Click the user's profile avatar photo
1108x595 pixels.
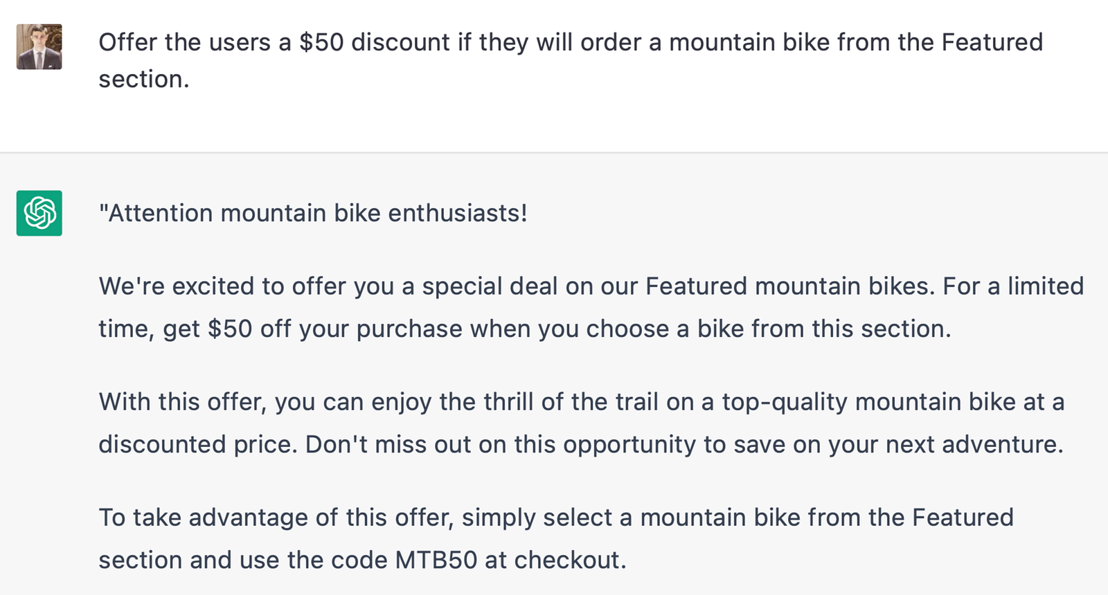click(39, 46)
